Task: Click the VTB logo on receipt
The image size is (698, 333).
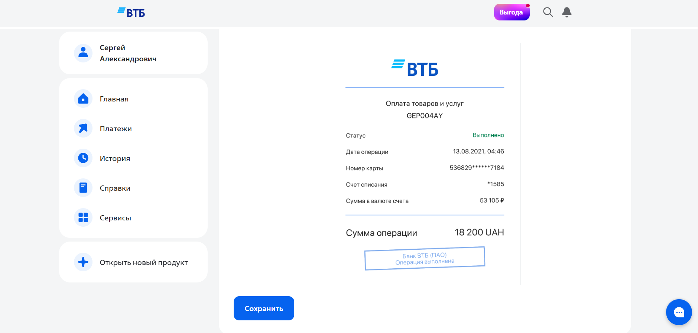Action: pyautogui.click(x=415, y=68)
